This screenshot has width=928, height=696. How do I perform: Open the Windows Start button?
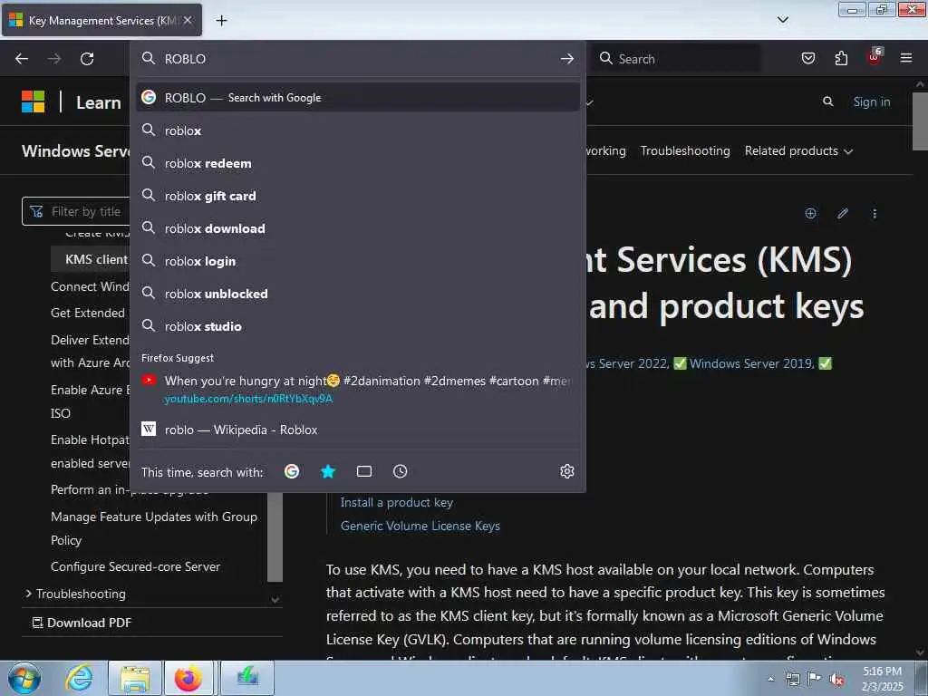tap(24, 678)
